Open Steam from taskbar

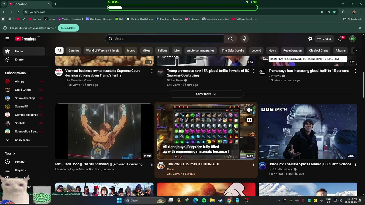pos(220,200)
